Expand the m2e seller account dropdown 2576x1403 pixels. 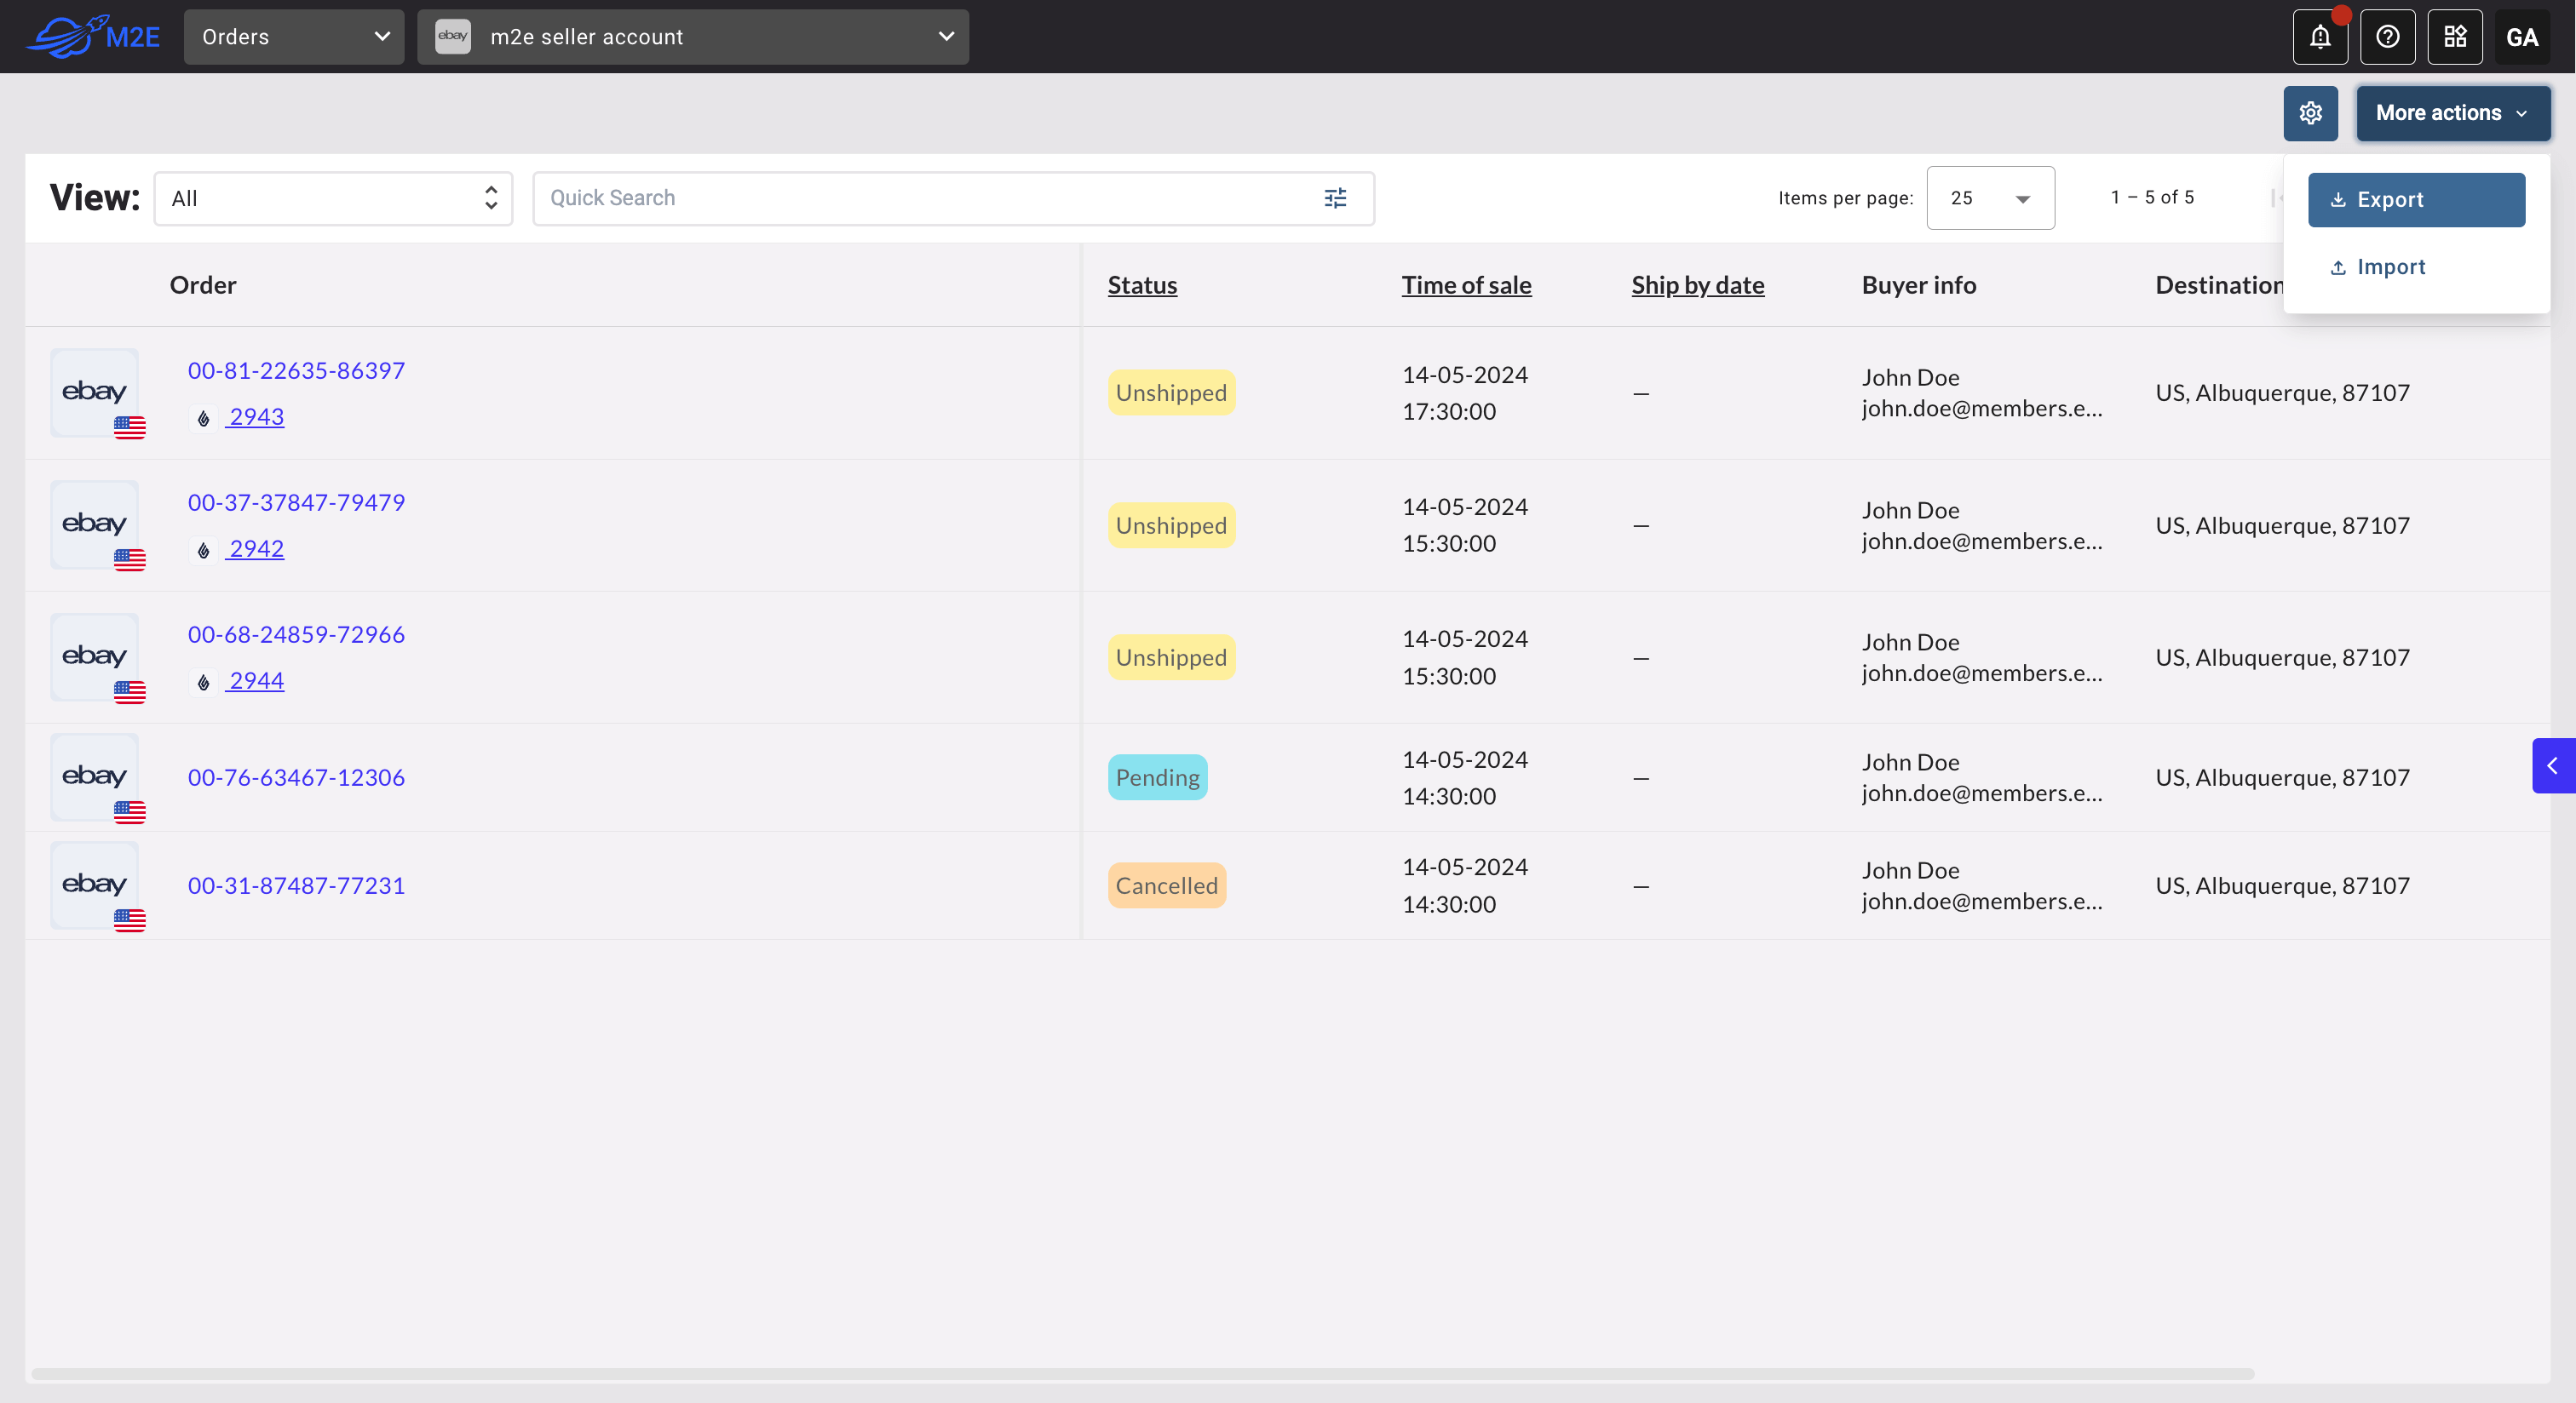[692, 37]
